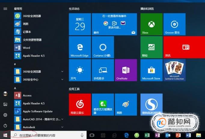Open the 画图 tile under 应用工具

(x=126, y=104)
